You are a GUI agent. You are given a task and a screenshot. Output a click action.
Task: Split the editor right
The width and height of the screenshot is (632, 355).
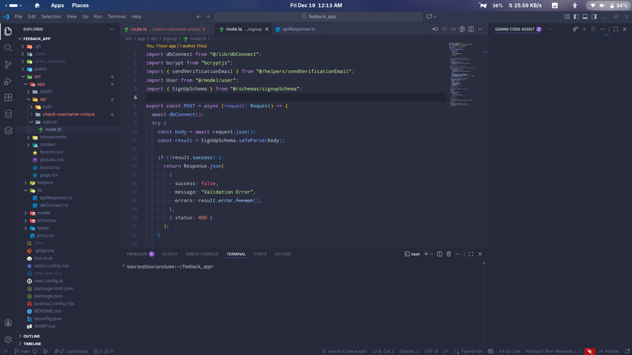[x=471, y=29]
